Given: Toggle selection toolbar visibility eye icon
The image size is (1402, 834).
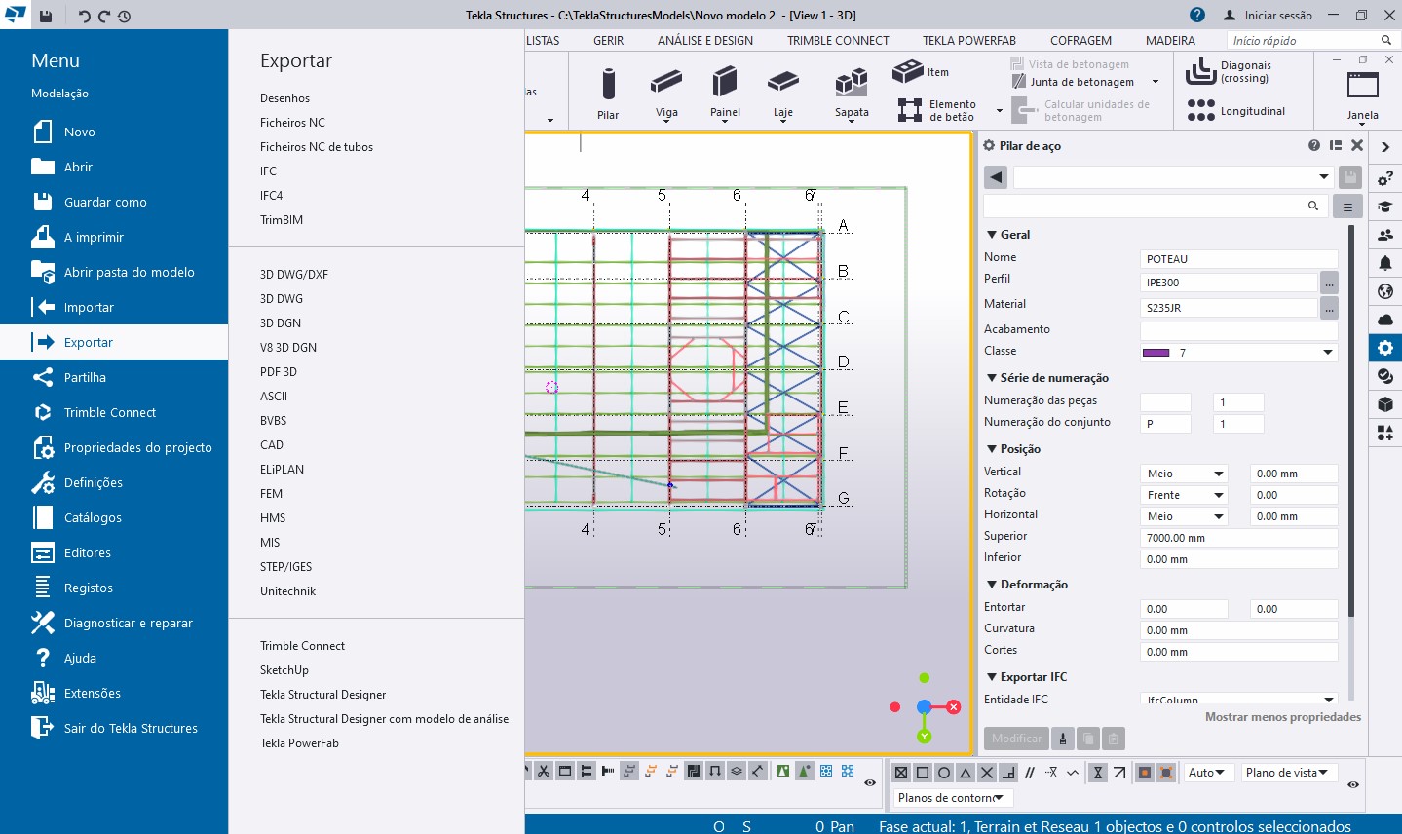Looking at the screenshot, I should click(x=870, y=782).
